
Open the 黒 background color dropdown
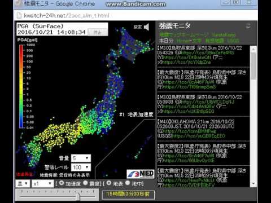(x=23, y=183)
